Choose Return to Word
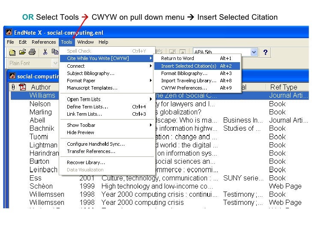 (197, 58)
